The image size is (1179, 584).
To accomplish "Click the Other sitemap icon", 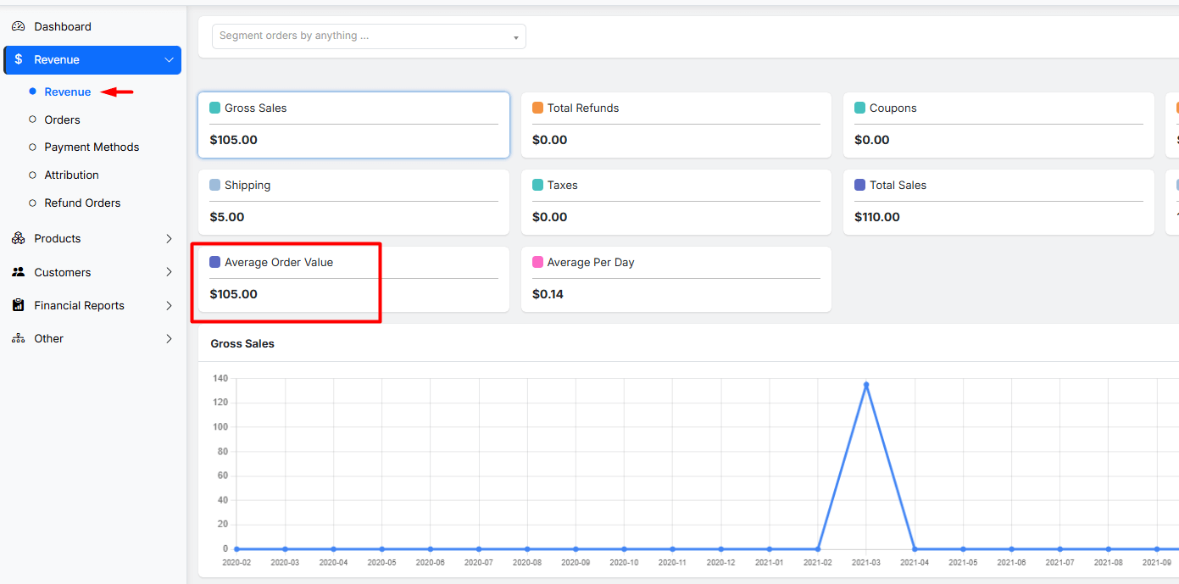I will (x=18, y=338).
